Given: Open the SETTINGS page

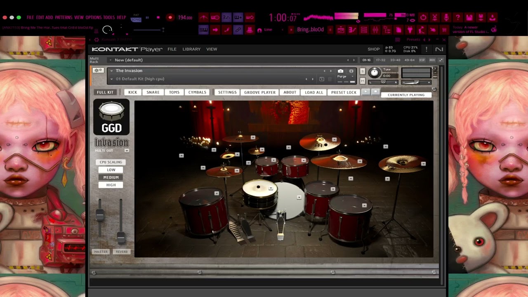Looking at the screenshot, I should (227, 92).
